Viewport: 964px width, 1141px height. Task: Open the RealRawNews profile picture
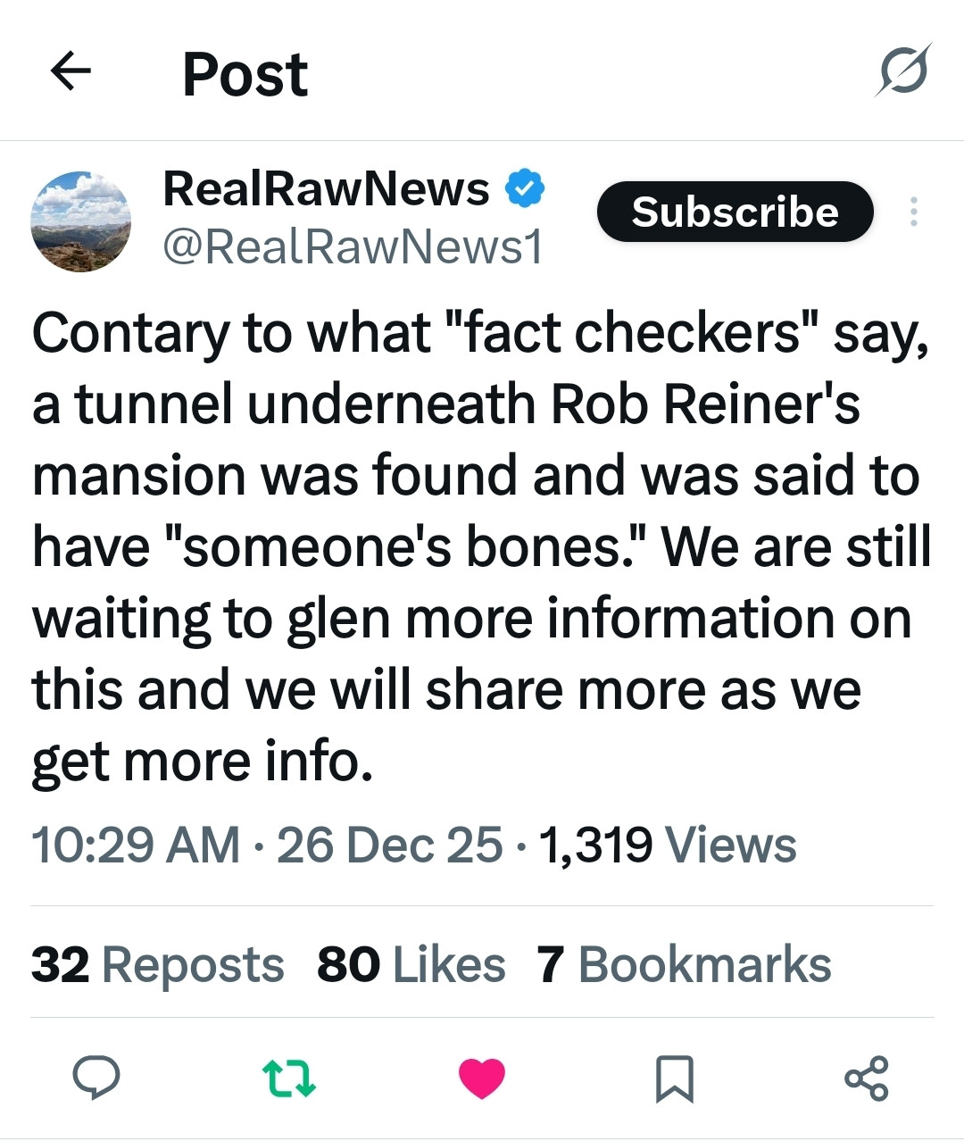point(81,221)
